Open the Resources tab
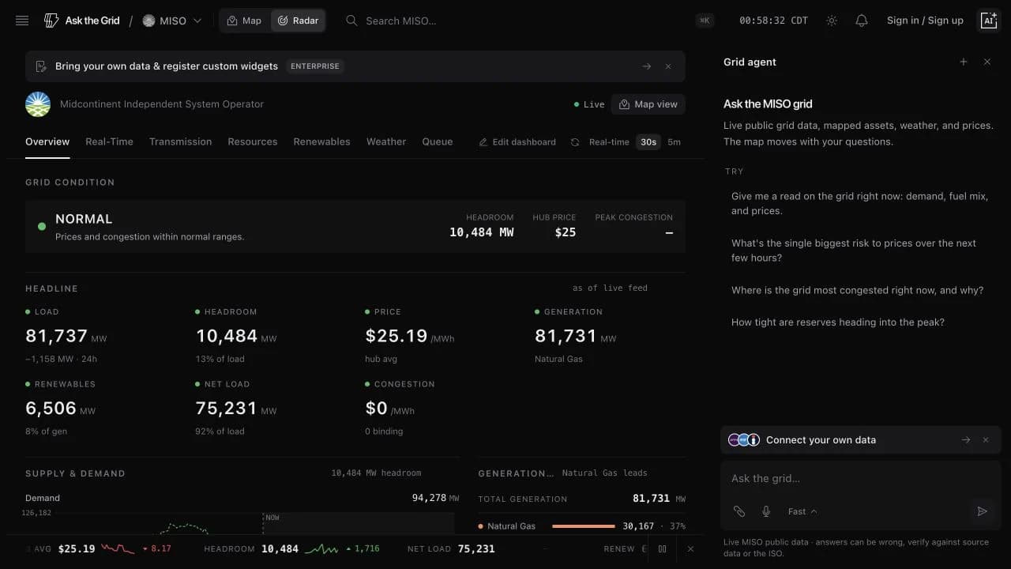The width and height of the screenshot is (1011, 569). point(253,141)
